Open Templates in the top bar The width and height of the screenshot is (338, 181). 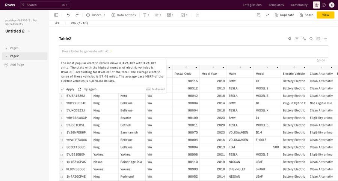tap(276, 5)
